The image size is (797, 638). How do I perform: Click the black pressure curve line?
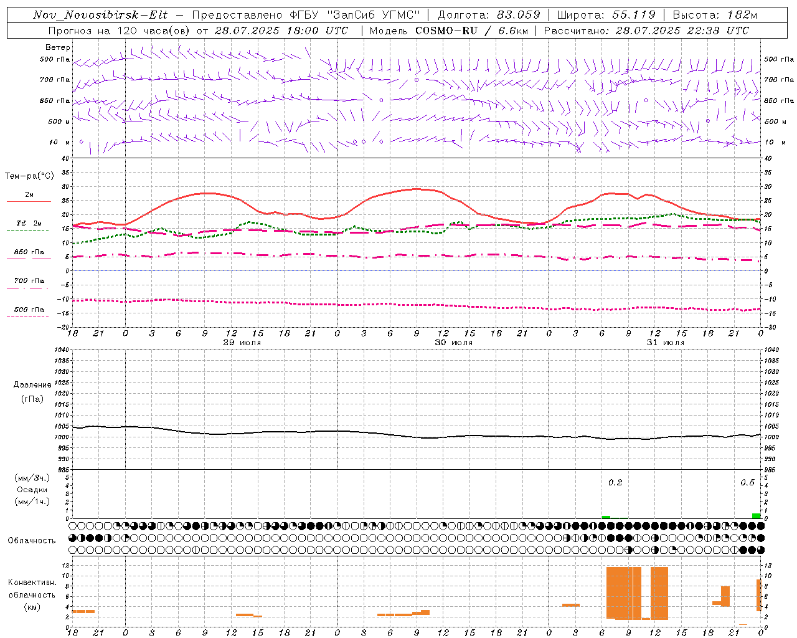[x=417, y=433]
